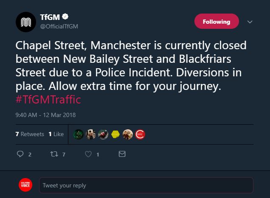
Task: Retweet this TfGM tweet
Action: tap(54, 154)
